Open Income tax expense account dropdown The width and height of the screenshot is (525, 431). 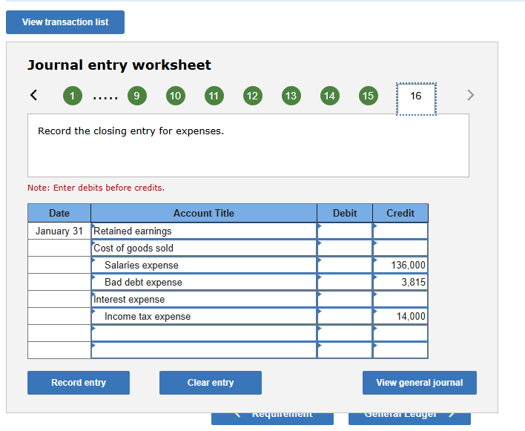coord(204,317)
